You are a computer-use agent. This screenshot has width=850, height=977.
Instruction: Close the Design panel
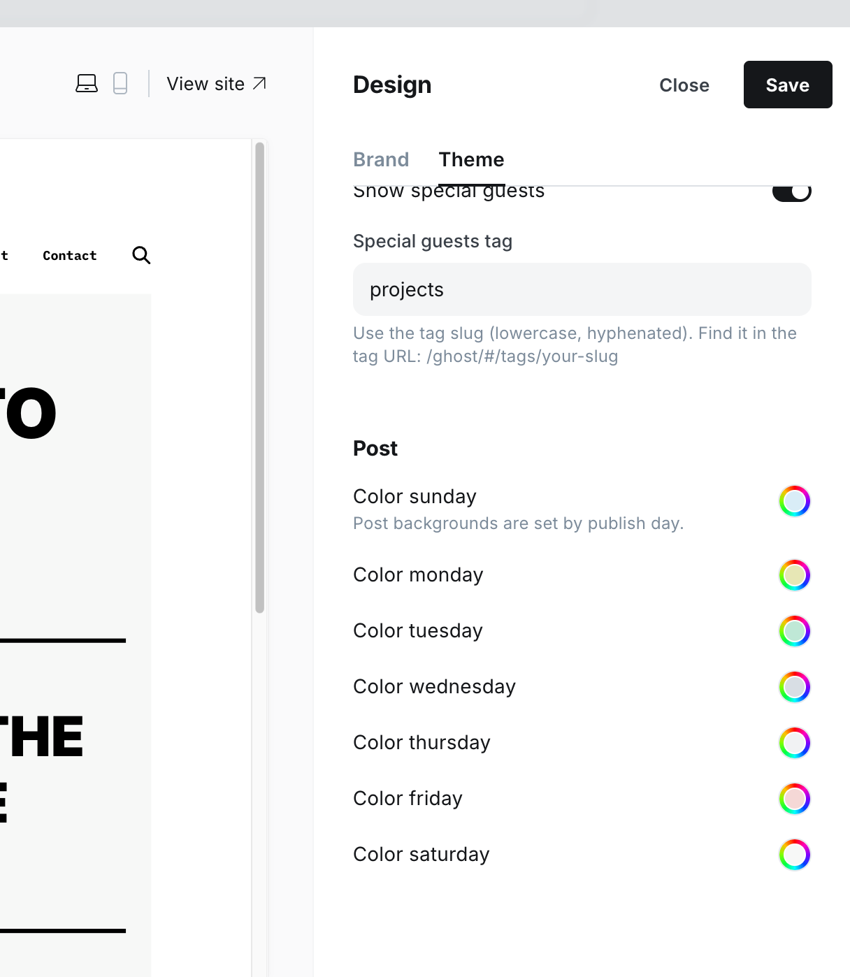[x=684, y=85]
